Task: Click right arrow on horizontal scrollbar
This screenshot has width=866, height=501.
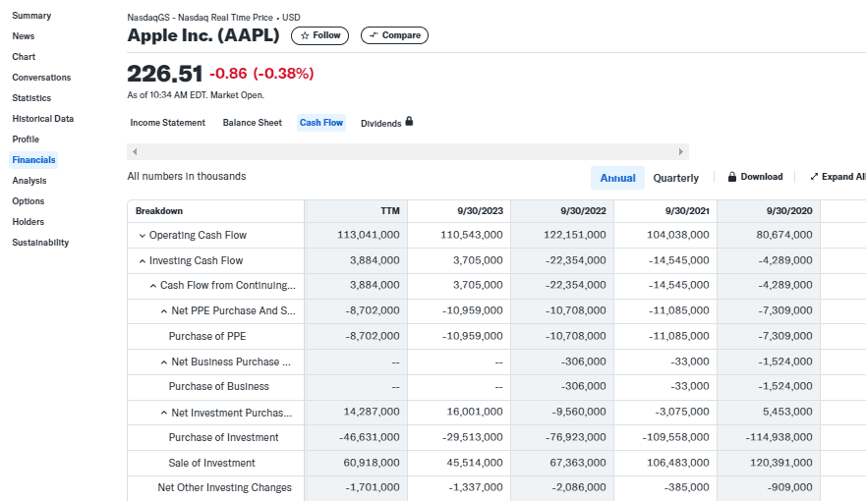Action: 681,151
